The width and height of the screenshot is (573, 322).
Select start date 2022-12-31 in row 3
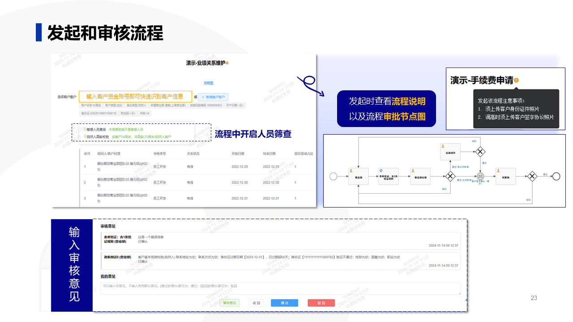pyautogui.click(x=240, y=198)
